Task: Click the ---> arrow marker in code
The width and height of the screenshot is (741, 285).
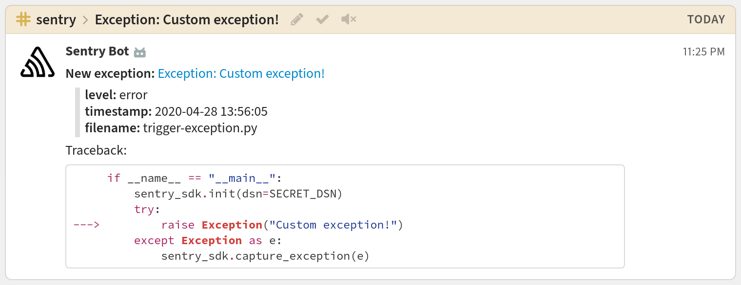Action: 87,225
